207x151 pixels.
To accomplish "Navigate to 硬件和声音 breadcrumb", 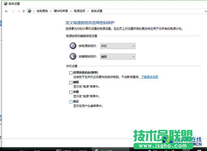I will [61, 11].
